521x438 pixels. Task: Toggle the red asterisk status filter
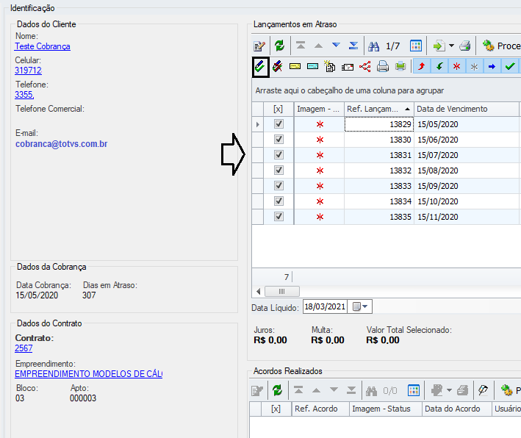tap(457, 67)
